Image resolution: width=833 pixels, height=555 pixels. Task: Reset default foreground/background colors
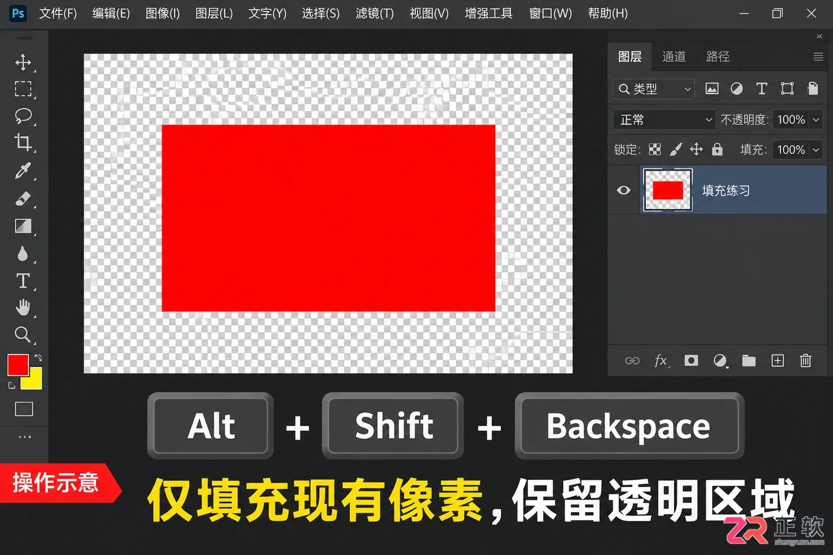[x=12, y=385]
